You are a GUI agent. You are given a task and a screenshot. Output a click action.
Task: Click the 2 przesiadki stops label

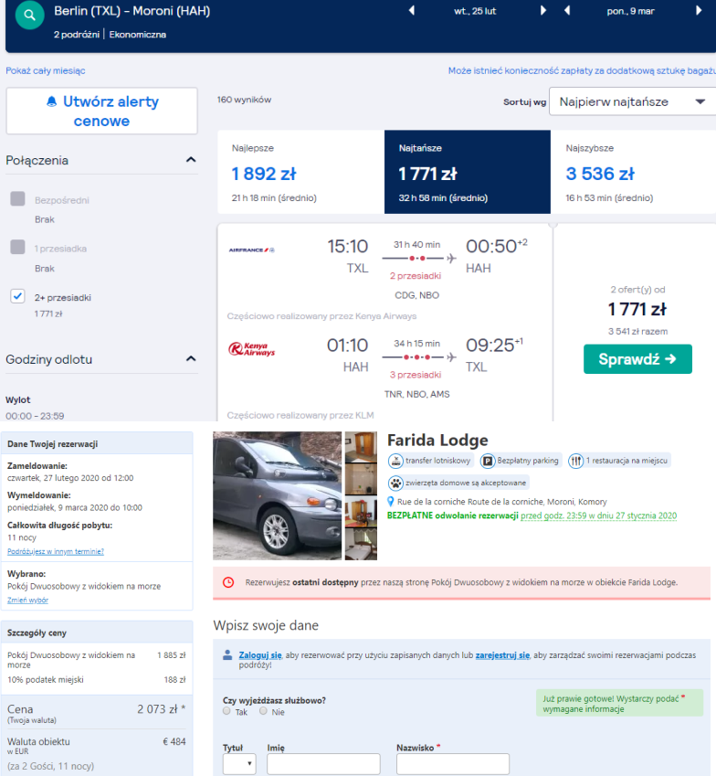[416, 276]
